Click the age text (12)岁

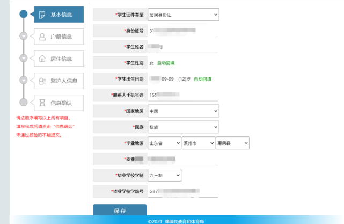click(184, 79)
